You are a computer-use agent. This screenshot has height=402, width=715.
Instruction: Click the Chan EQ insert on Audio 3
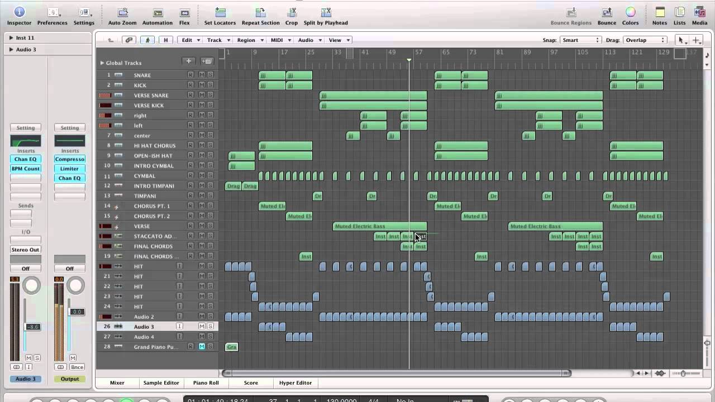(25, 159)
